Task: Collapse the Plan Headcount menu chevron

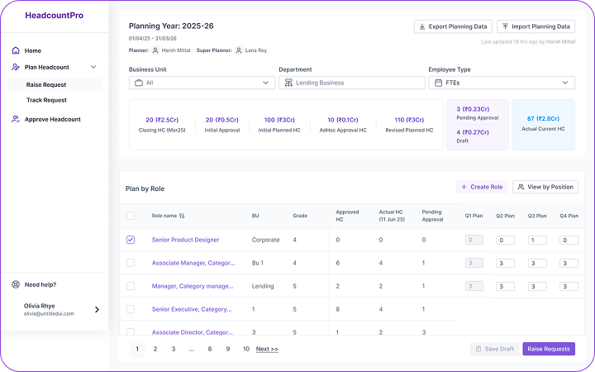Action: coord(93,67)
